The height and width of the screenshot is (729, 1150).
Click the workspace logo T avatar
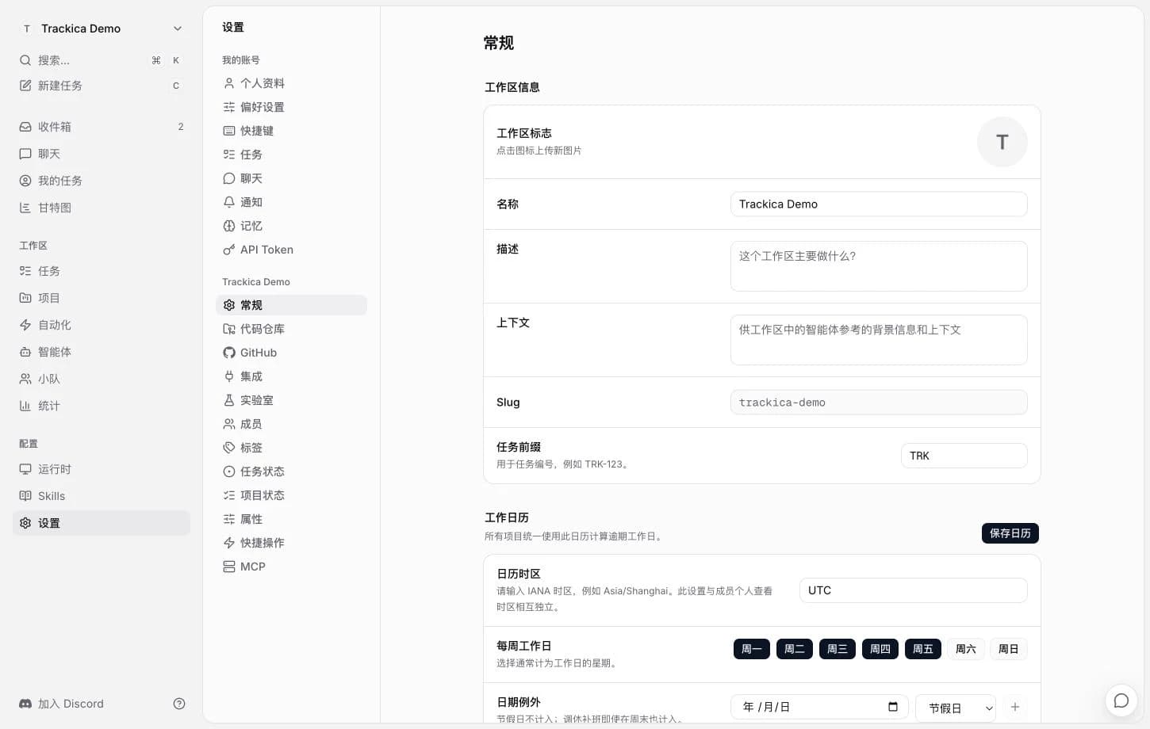[x=1002, y=142]
